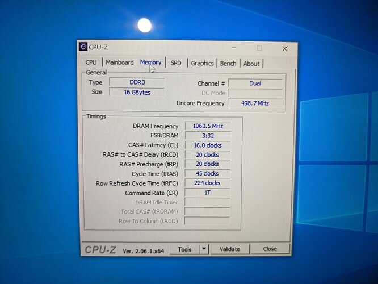Click the Channel # label
The height and width of the screenshot is (284, 378).
(x=211, y=83)
